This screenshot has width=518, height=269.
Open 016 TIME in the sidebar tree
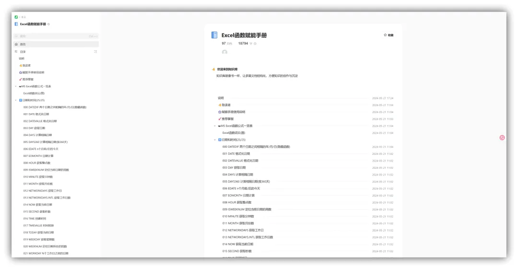click(x=35, y=219)
